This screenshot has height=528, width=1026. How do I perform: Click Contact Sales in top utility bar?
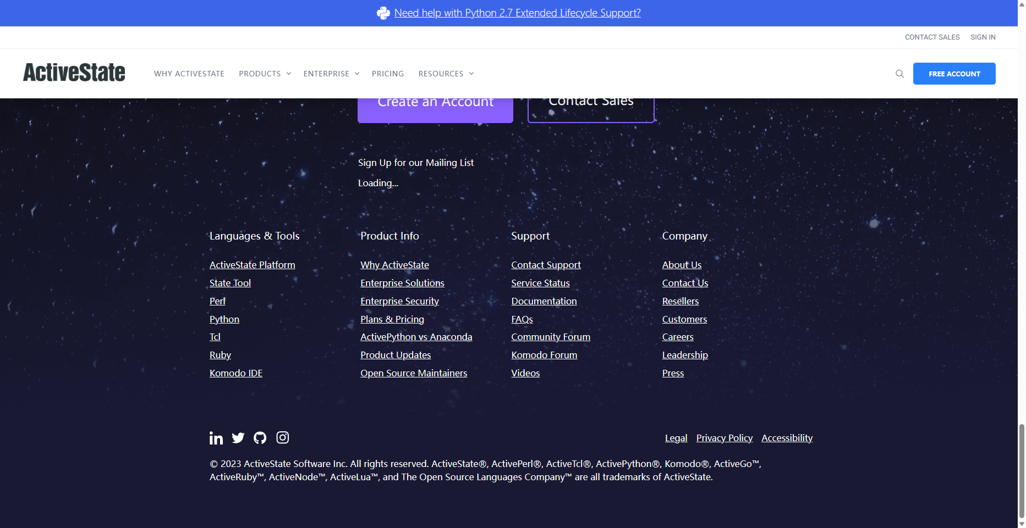[x=932, y=37]
